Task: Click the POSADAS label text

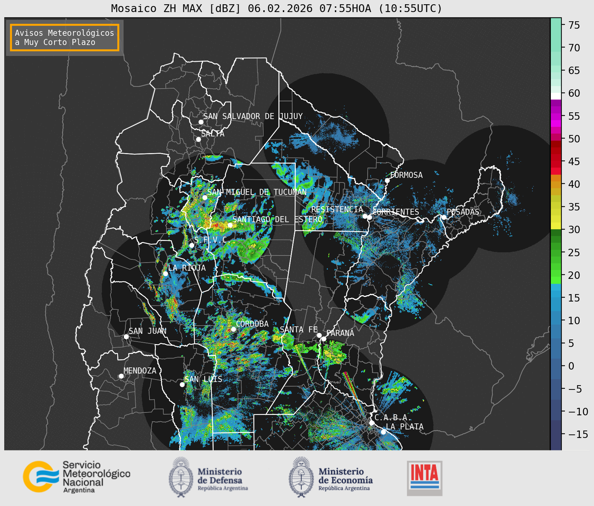Action: pyautogui.click(x=463, y=212)
